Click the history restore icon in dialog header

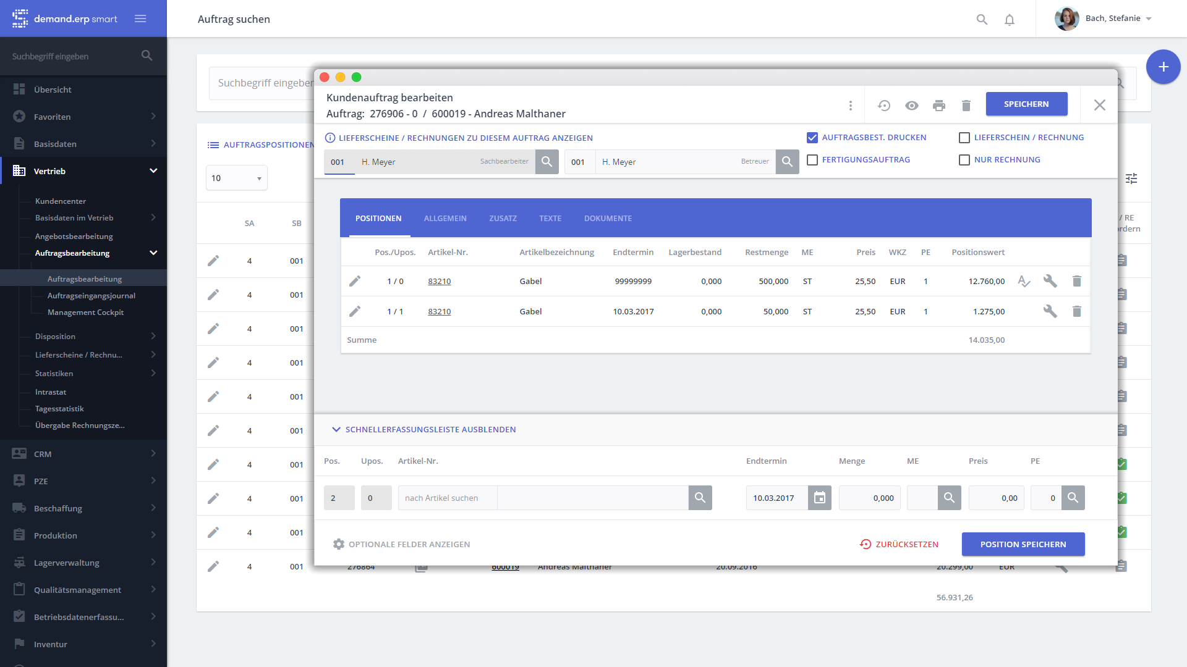(884, 106)
